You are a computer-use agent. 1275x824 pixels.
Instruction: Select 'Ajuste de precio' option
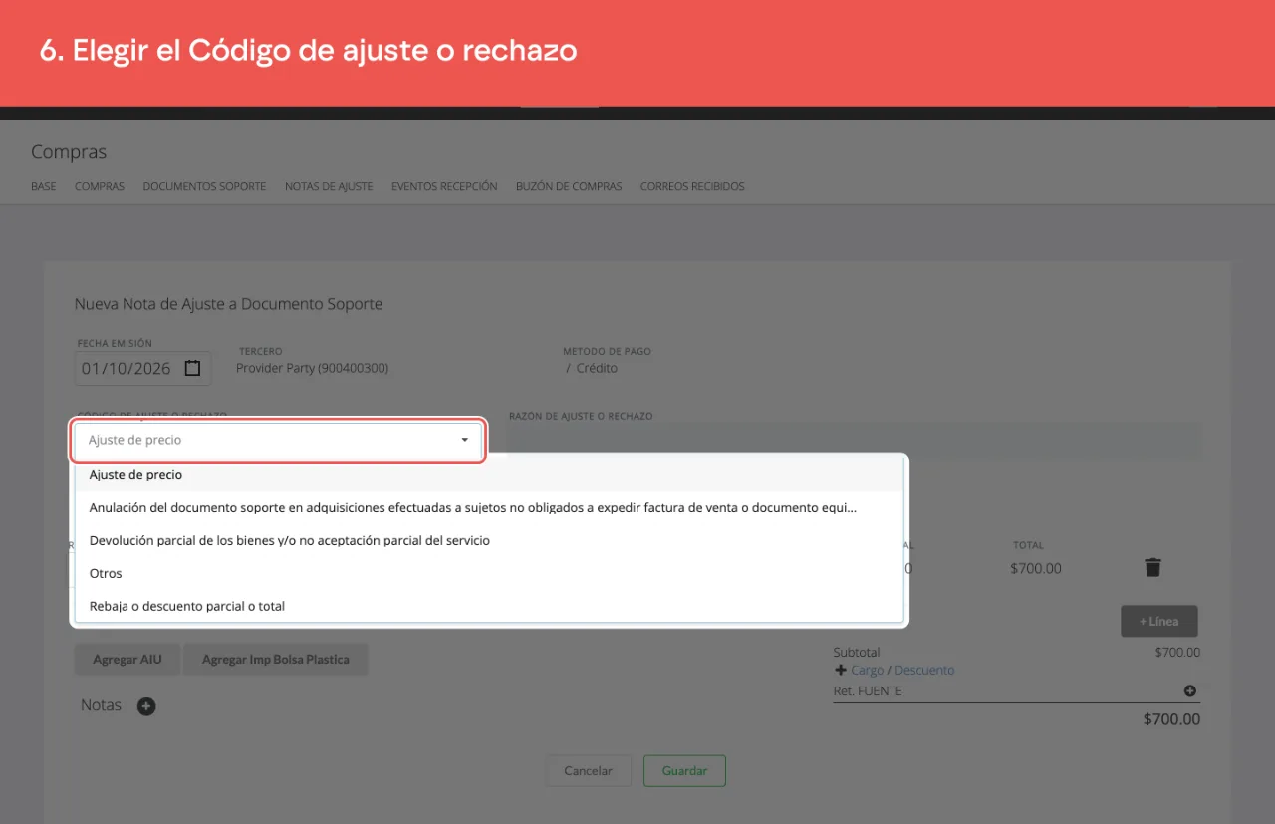489,475
